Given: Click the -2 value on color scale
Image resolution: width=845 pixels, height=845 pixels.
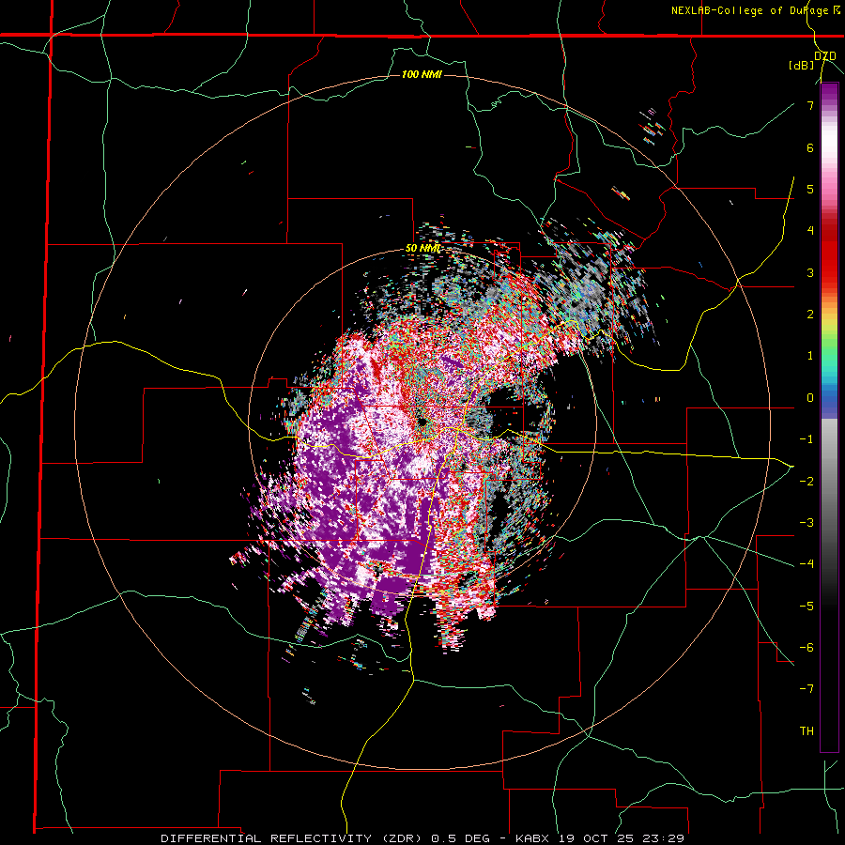Looking at the screenshot, I should point(807,481).
